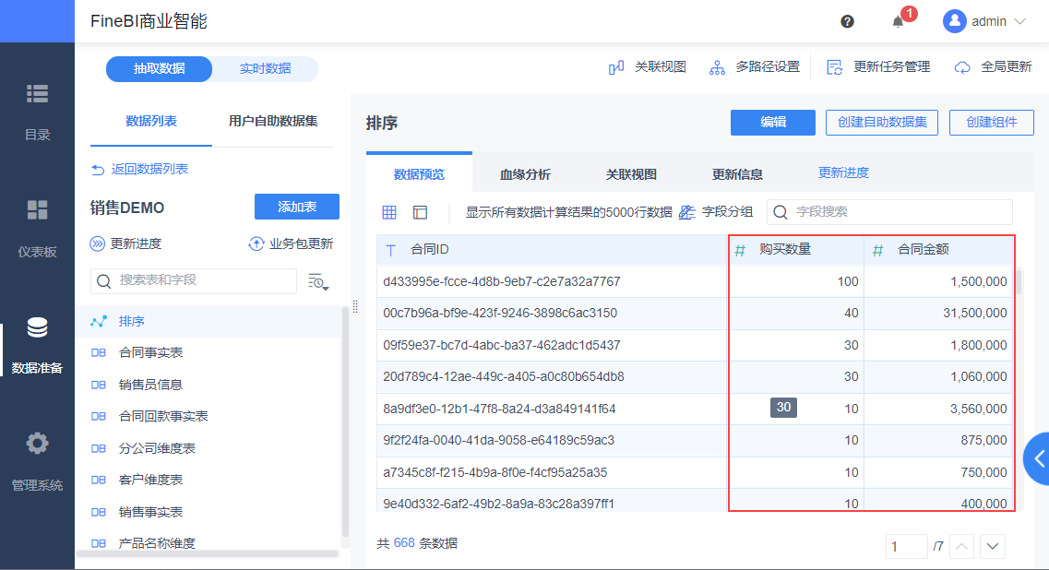Go to previous page with up chevron

[x=961, y=547]
